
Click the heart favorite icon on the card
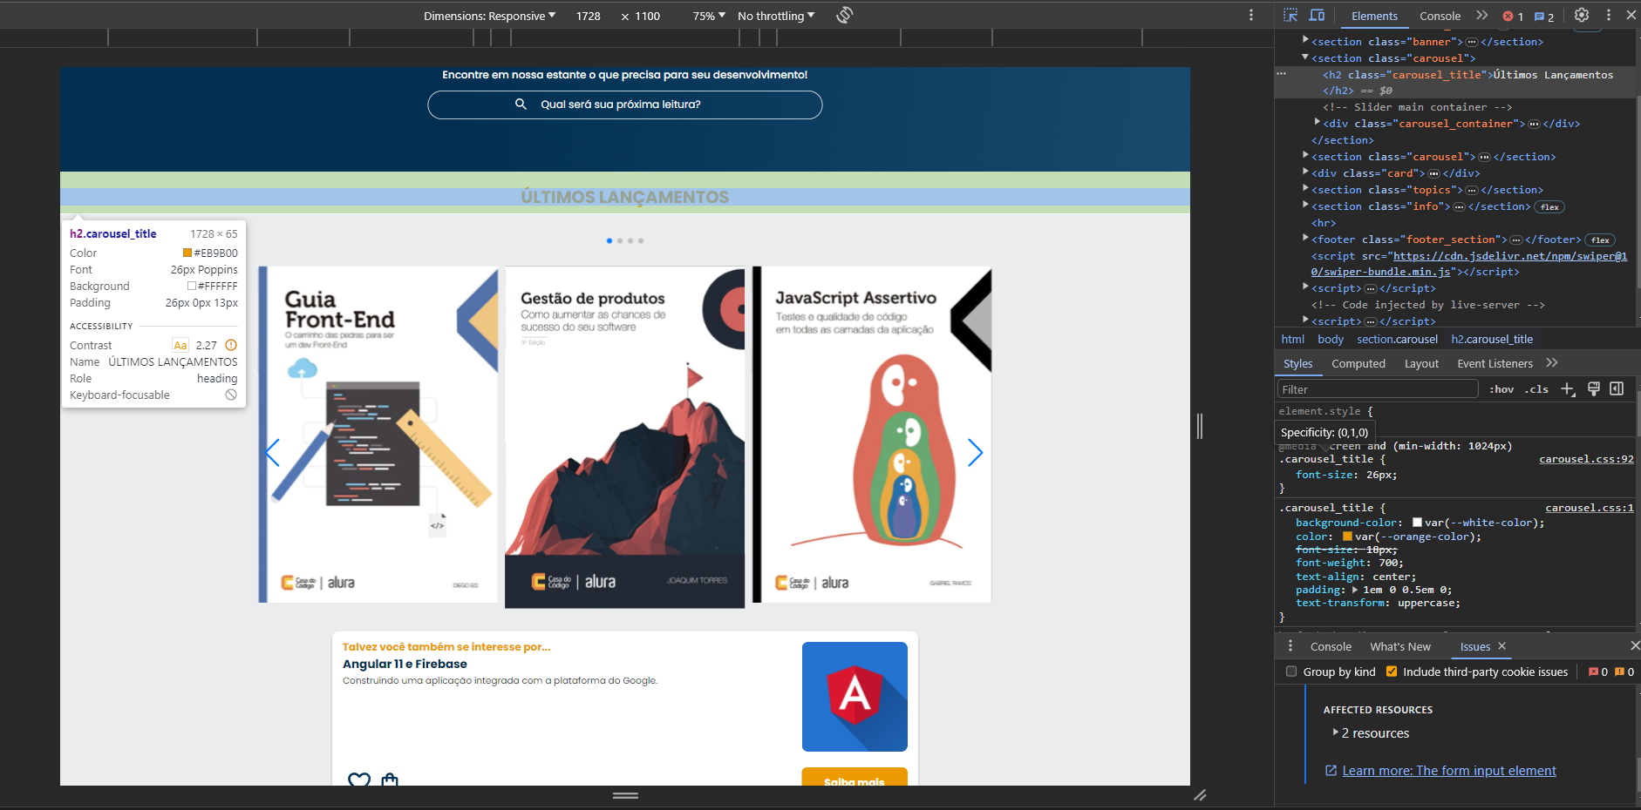pyautogui.click(x=359, y=780)
